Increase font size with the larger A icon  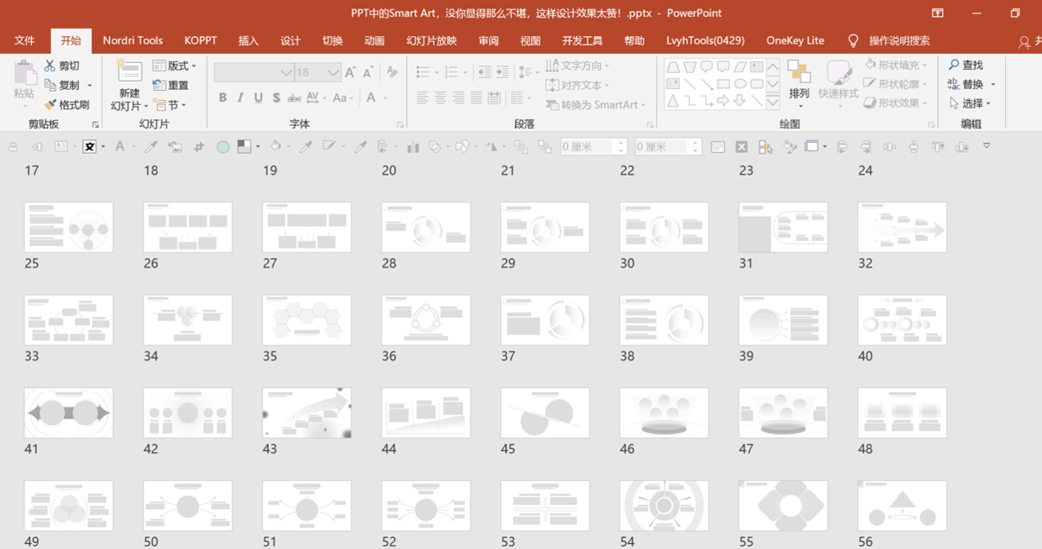[350, 73]
